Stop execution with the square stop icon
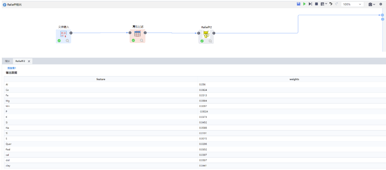This screenshot has height=170, width=386. tap(317, 4)
